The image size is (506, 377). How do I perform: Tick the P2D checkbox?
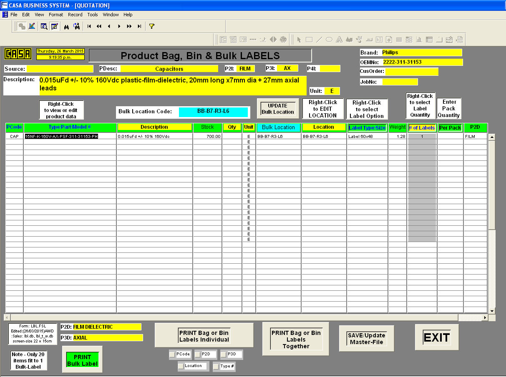pyautogui.click(x=198, y=355)
